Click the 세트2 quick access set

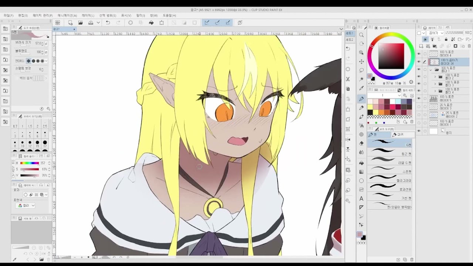pyautogui.click(x=349, y=40)
